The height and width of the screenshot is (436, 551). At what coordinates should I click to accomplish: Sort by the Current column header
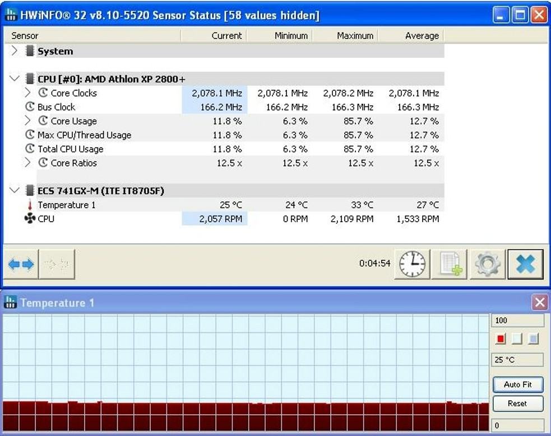coord(214,35)
